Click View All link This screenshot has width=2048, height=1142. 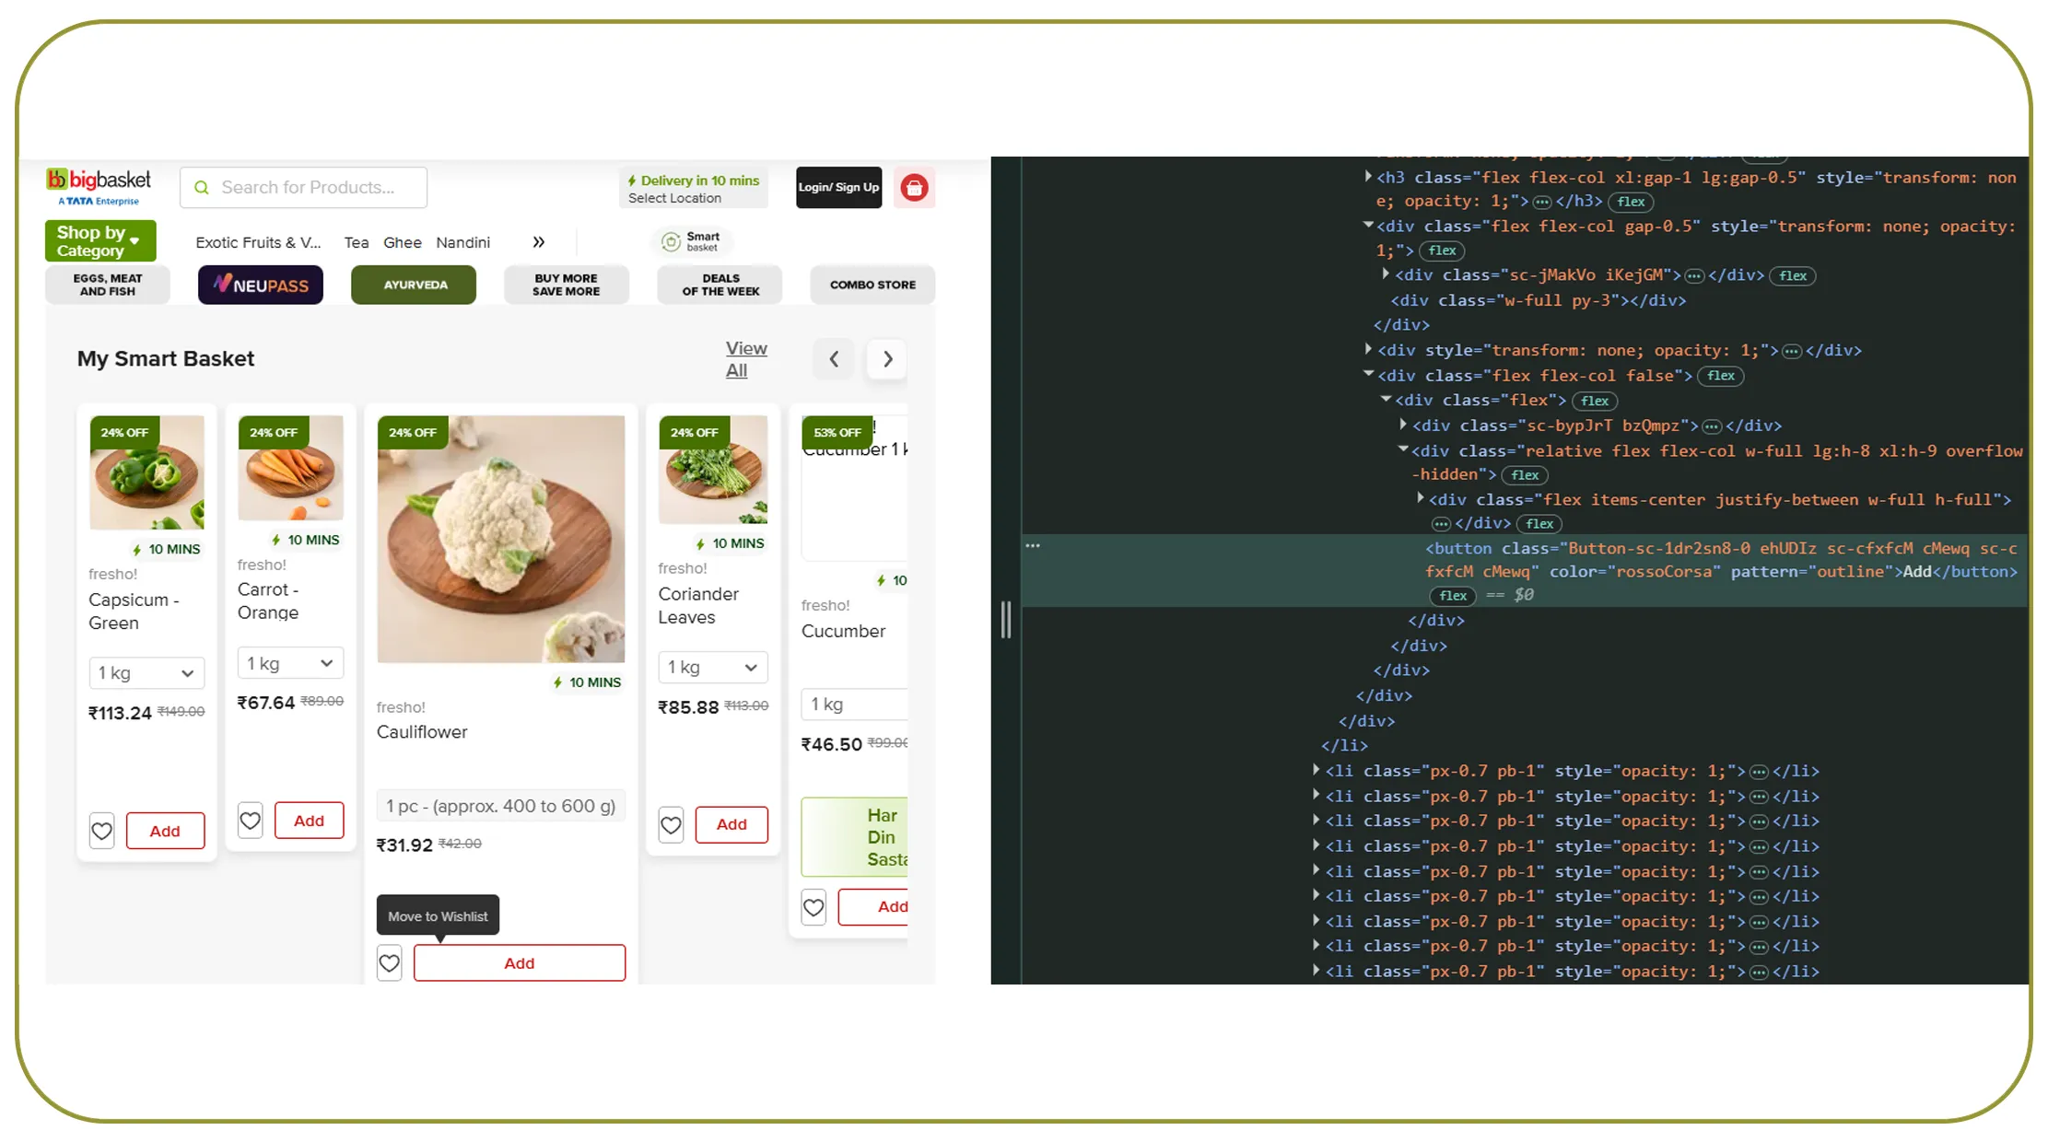[x=746, y=359]
